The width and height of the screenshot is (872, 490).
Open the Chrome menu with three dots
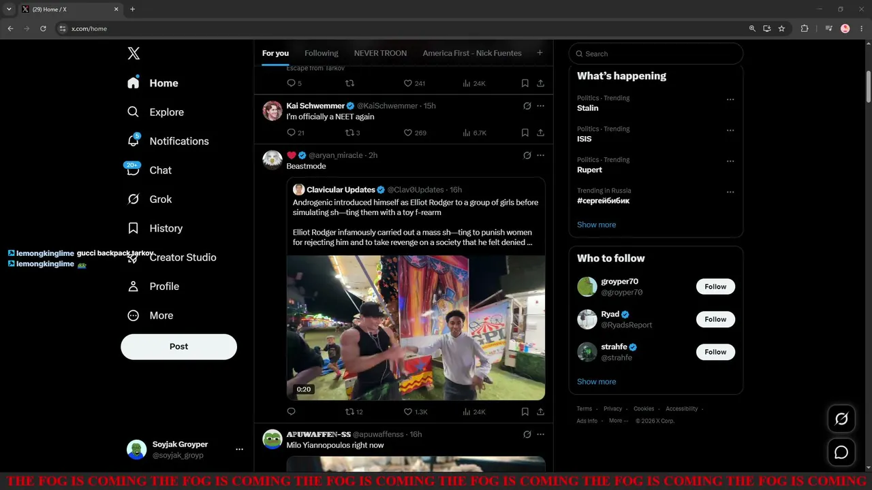coord(862,29)
